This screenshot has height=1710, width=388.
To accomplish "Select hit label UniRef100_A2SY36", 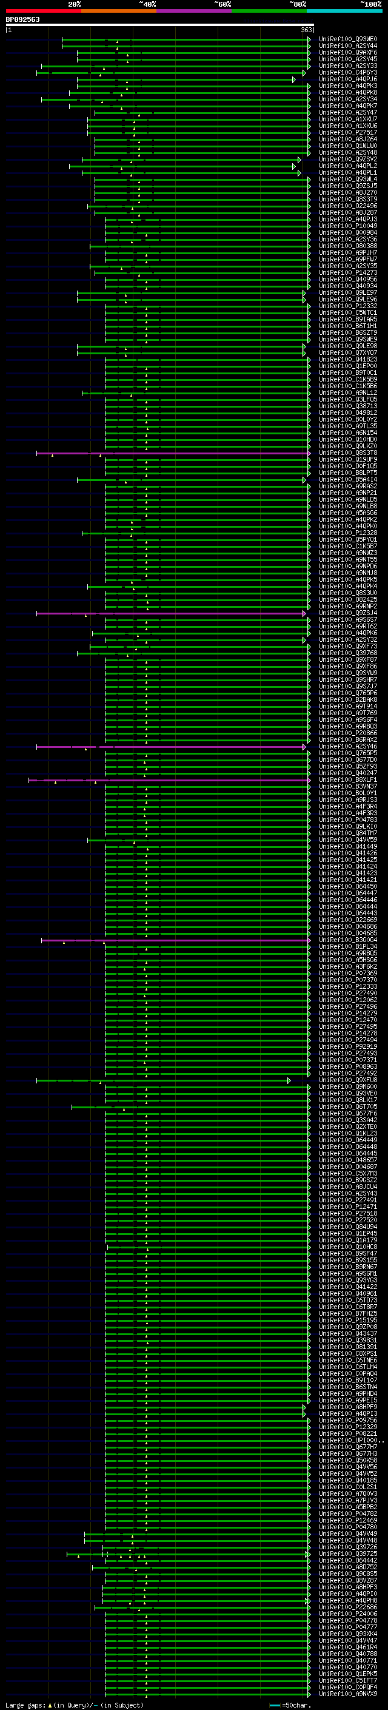I will (347, 239).
